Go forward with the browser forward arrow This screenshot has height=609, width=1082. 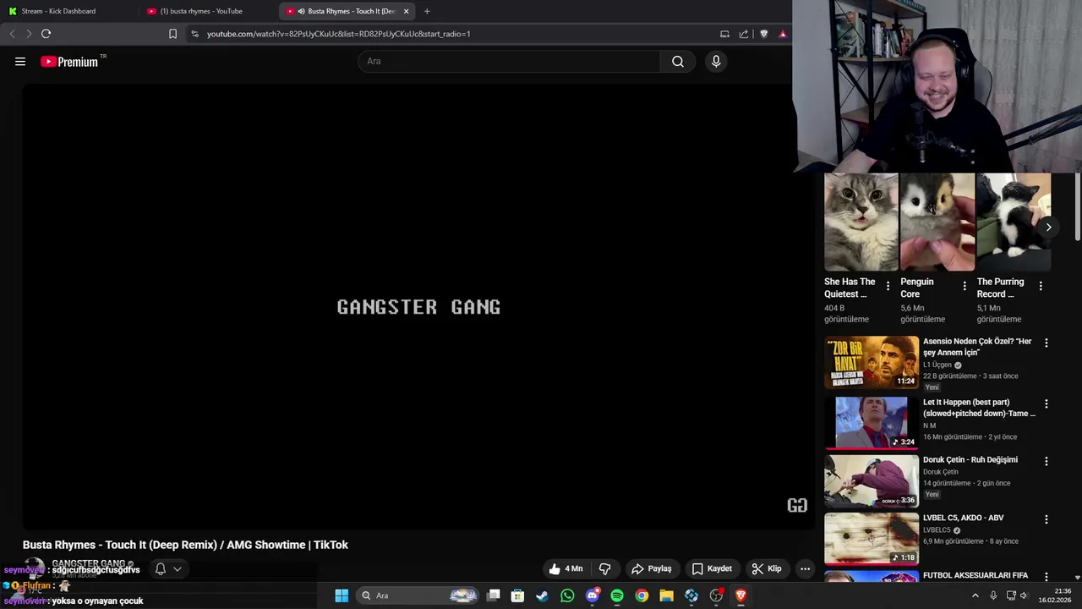(29, 34)
